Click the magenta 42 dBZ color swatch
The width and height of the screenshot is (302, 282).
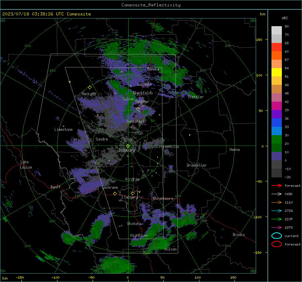pyautogui.click(x=276, y=106)
